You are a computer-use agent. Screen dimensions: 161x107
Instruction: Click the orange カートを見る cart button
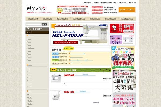point(127,10)
